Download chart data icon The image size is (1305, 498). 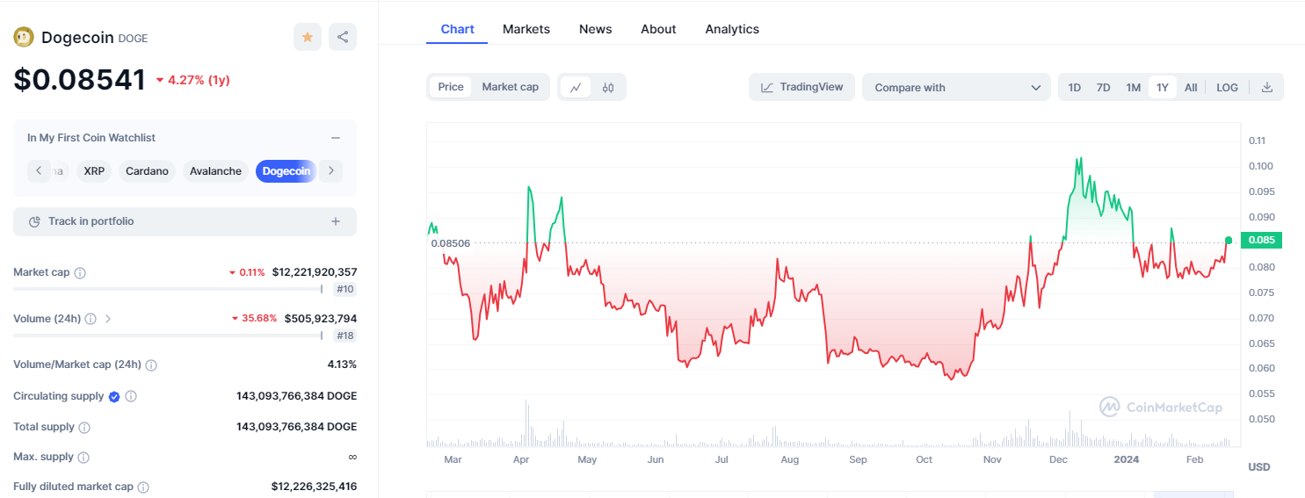click(1267, 87)
